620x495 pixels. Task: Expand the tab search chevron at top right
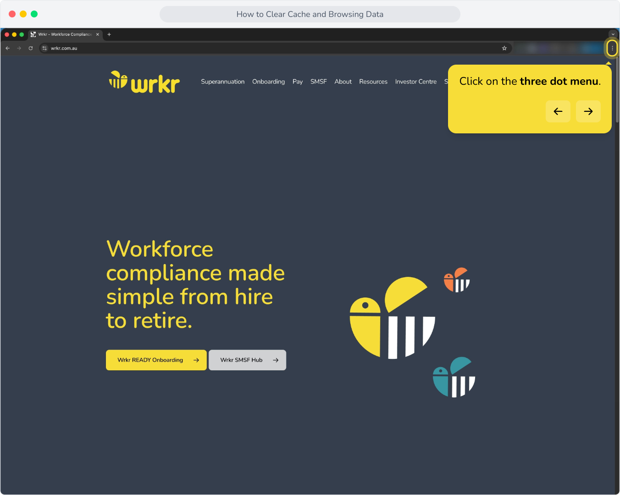[x=613, y=34]
